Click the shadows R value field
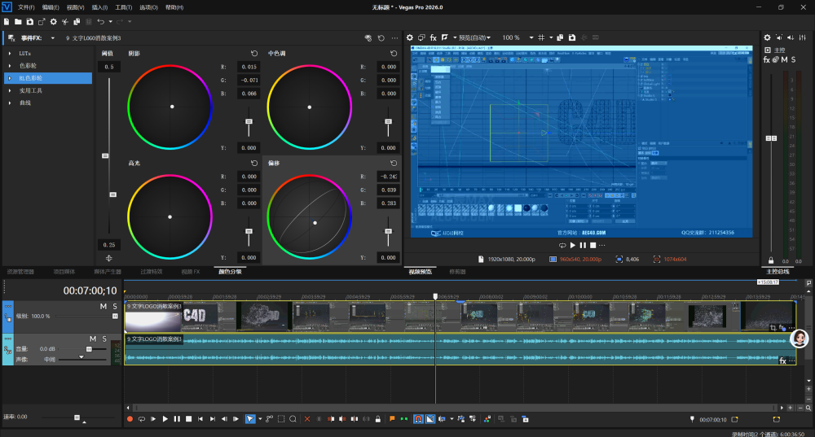The width and height of the screenshot is (815, 437). (x=249, y=67)
